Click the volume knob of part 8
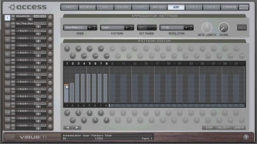This screenshot has height=144, width=257. point(50,68)
